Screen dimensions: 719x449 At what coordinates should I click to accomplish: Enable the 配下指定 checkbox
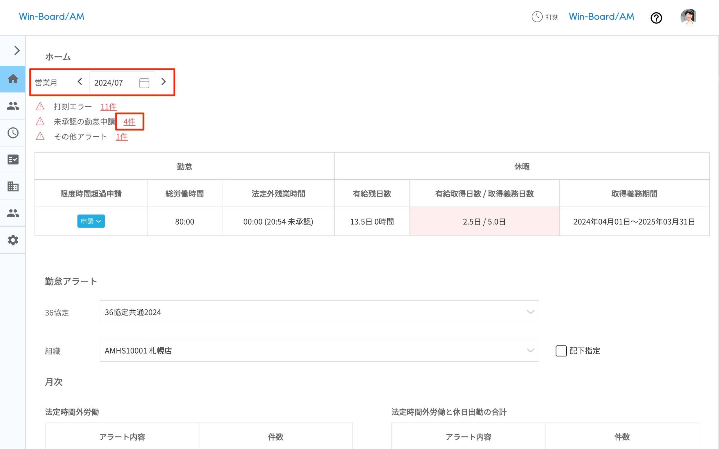point(561,351)
